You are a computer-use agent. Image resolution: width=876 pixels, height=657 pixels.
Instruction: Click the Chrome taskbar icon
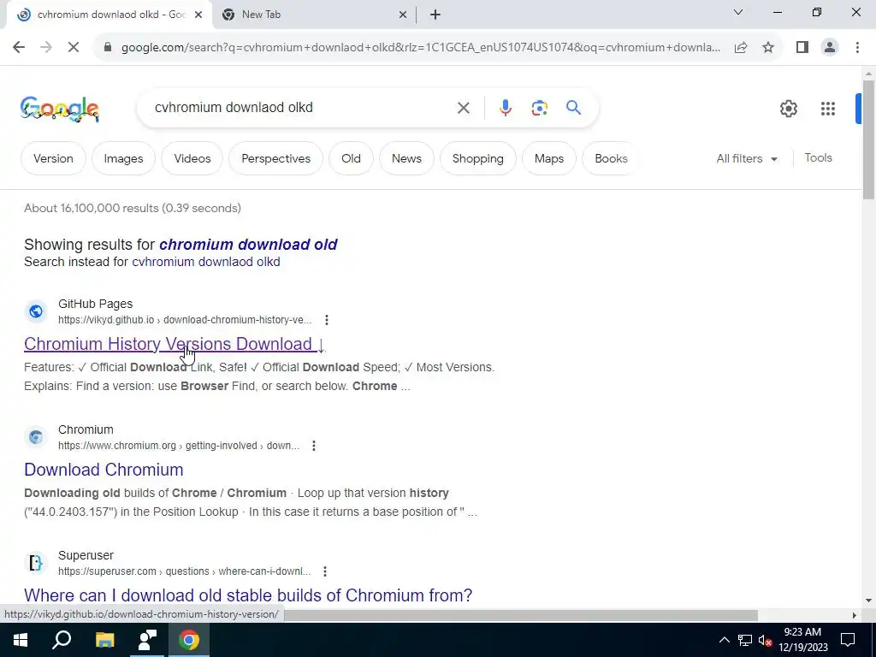tap(189, 640)
